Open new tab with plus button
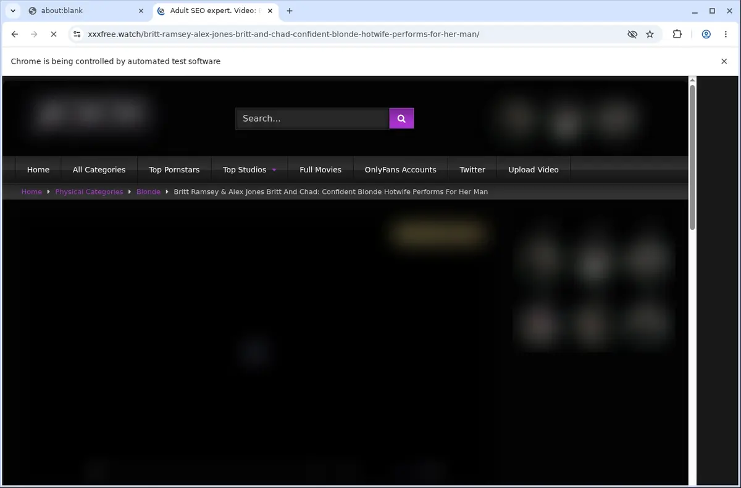This screenshot has height=488, width=741. coord(290,11)
